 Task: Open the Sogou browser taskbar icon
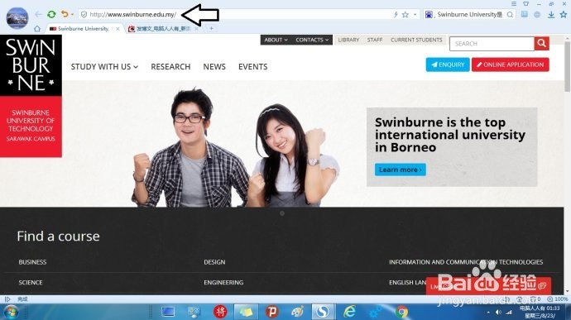click(323, 312)
